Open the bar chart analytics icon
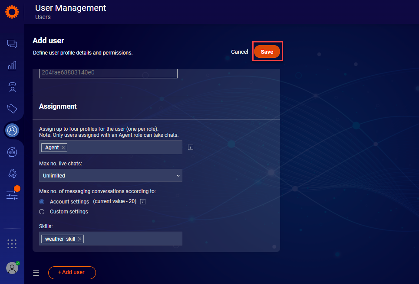This screenshot has height=284, width=419. [x=12, y=65]
